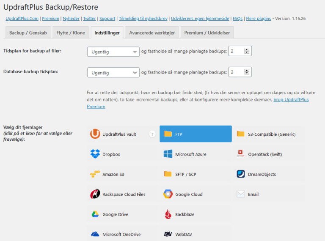This screenshot has height=241, width=325.
Task: Open the database backup schedule dropdown
Action: point(113,72)
